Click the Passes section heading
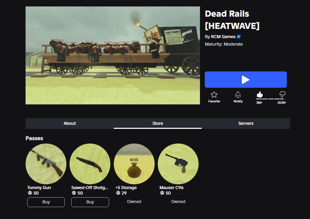310x219 pixels. tap(34, 138)
